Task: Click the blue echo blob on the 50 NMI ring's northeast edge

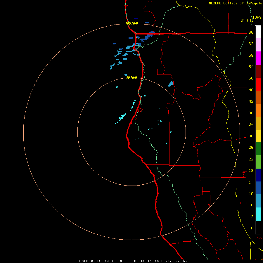Action: [171, 84]
